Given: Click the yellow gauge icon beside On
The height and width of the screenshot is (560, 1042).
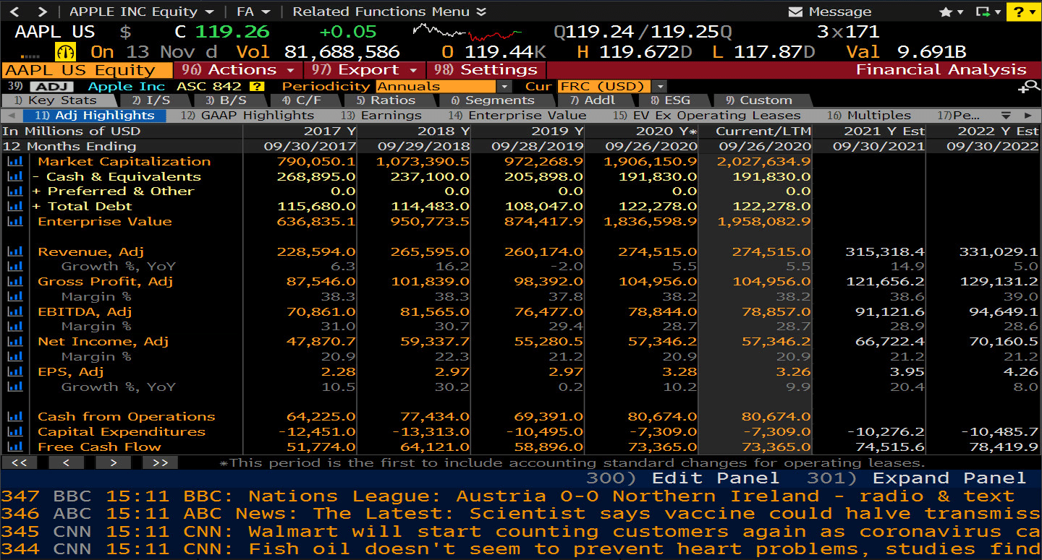Looking at the screenshot, I should (66, 52).
